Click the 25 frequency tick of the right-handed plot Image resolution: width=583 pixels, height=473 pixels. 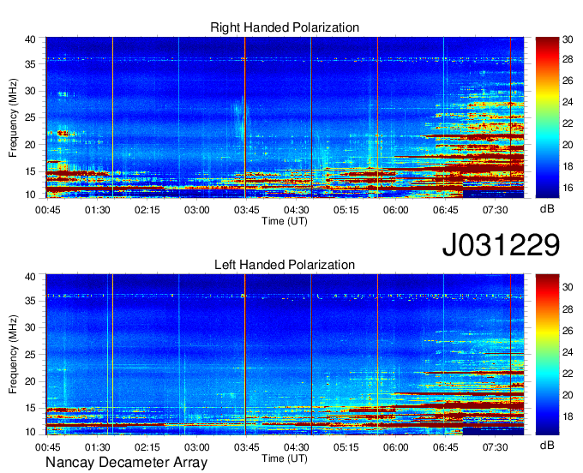[x=30, y=117]
